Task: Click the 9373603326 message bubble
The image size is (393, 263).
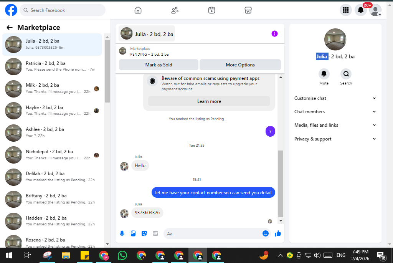Action: [x=147, y=213]
